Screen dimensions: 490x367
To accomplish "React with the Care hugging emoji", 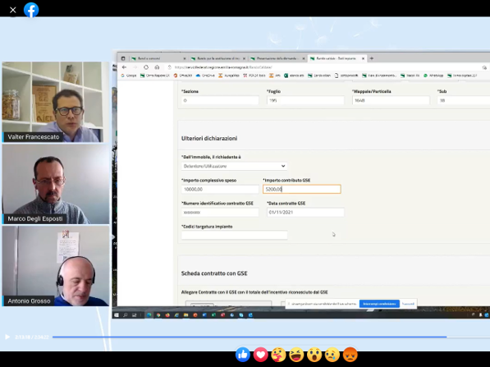I will pyautogui.click(x=278, y=355).
